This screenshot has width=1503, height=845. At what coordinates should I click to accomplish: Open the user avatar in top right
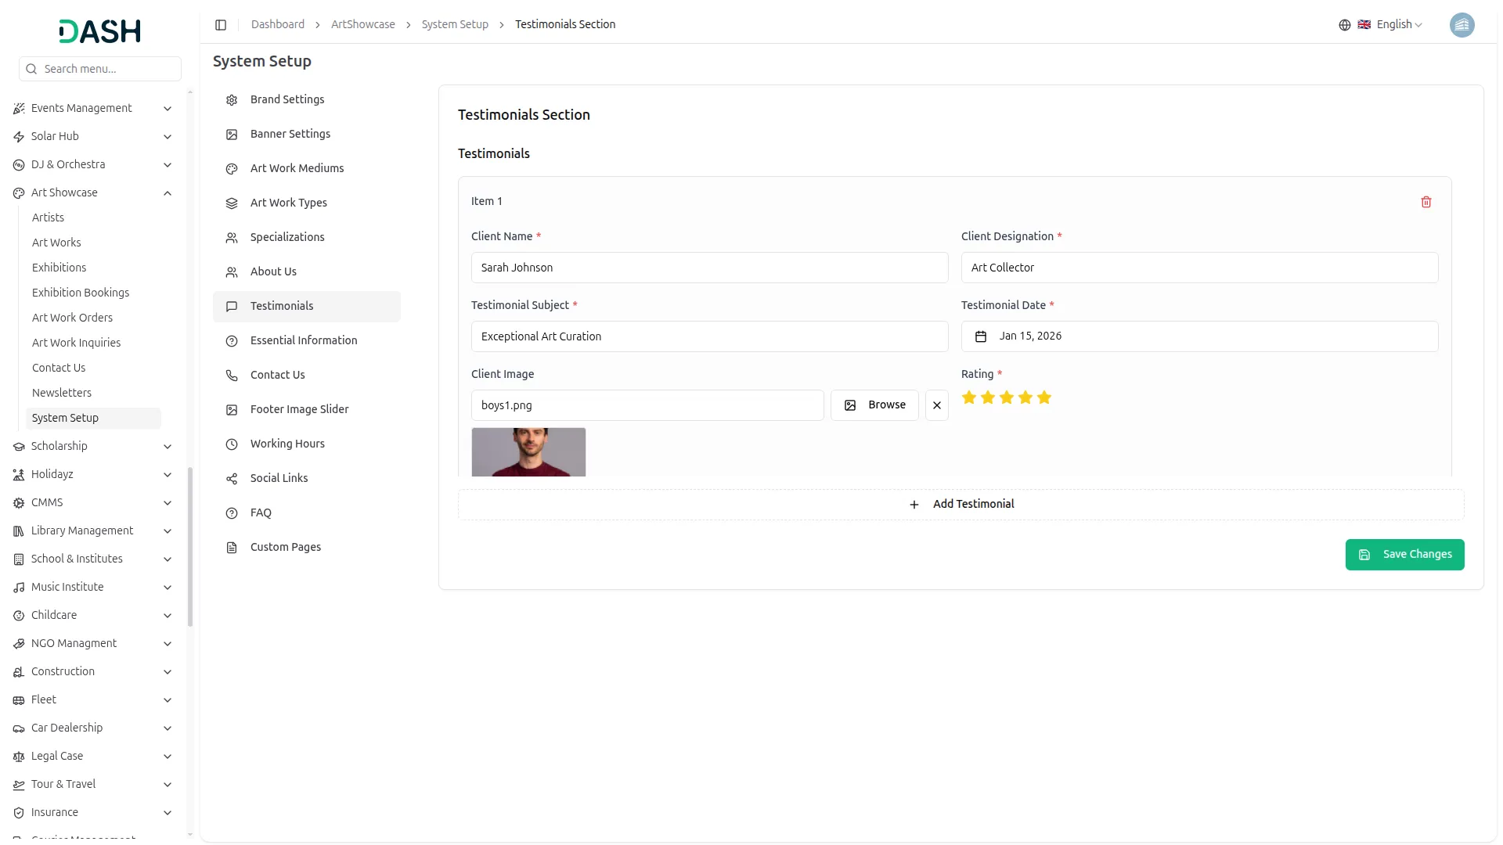point(1462,25)
